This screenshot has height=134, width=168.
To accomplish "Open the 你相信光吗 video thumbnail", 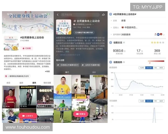I will 45,97.
